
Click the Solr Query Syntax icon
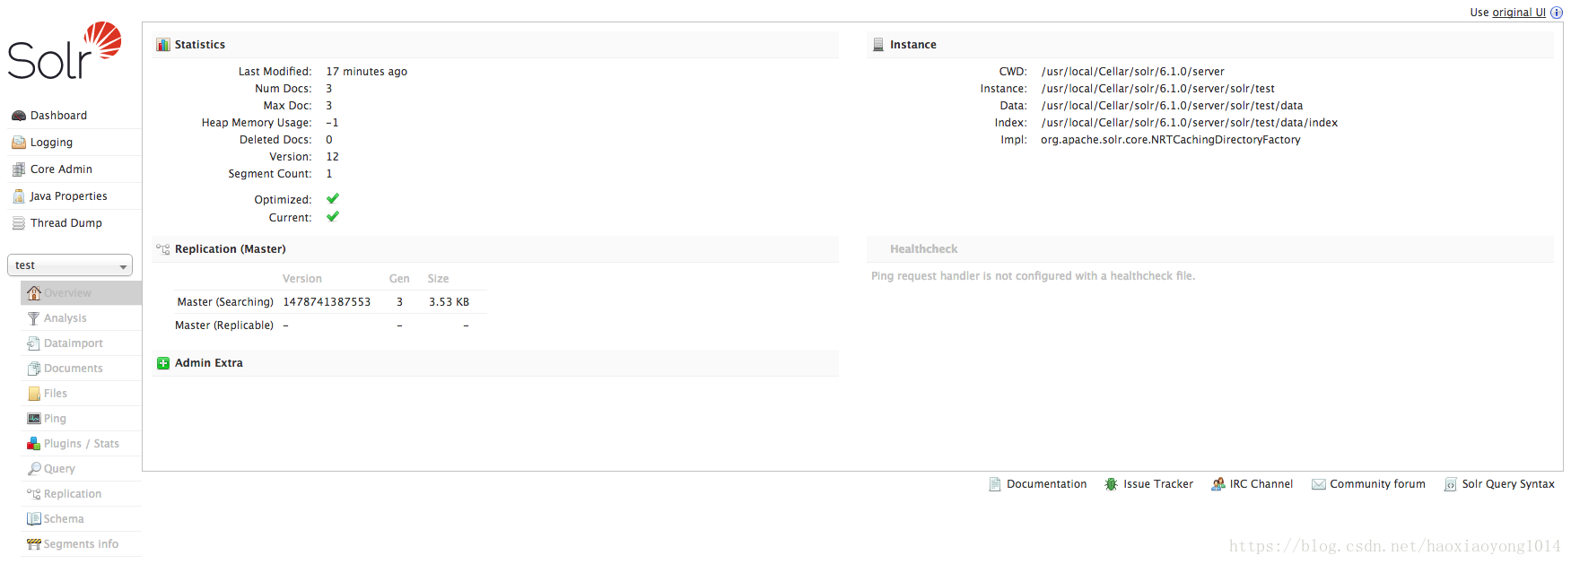pos(1451,484)
